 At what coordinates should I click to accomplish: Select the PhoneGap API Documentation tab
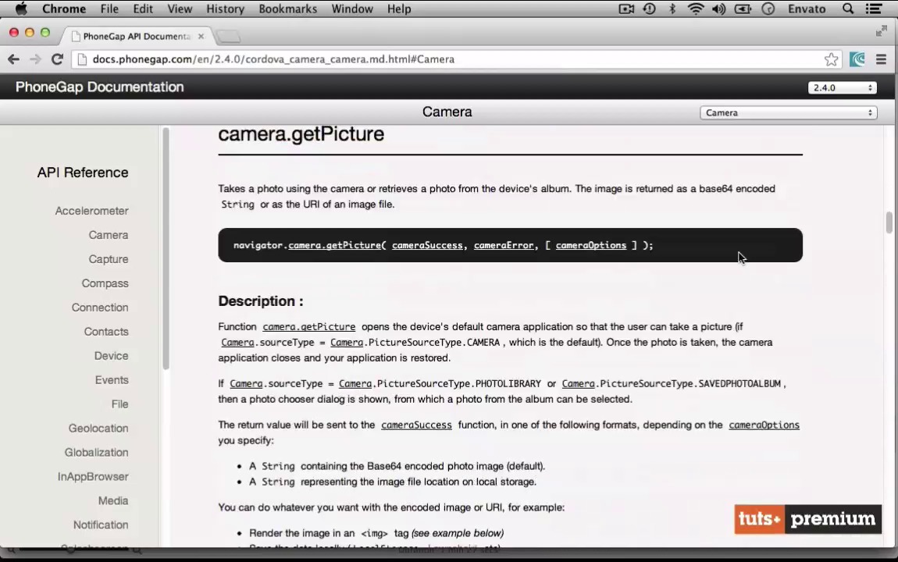point(137,36)
